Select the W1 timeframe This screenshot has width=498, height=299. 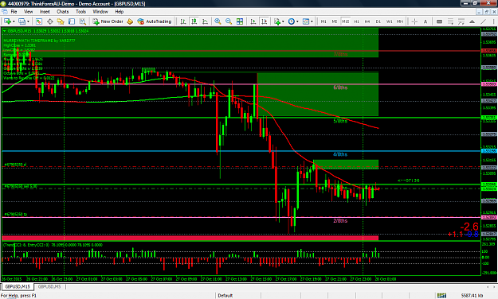click(389, 21)
